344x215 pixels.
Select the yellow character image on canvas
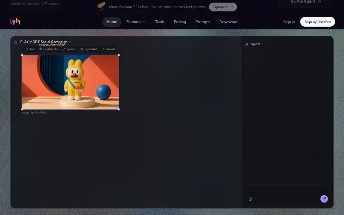(x=71, y=82)
